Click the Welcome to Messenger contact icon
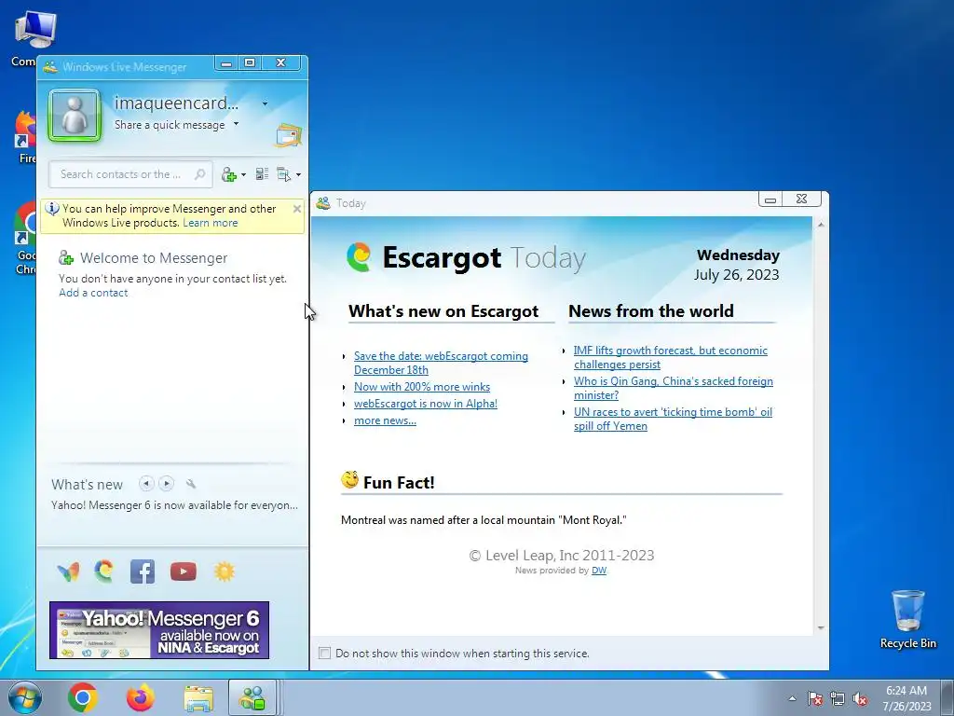Image resolution: width=954 pixels, height=716 pixels. [x=66, y=258]
